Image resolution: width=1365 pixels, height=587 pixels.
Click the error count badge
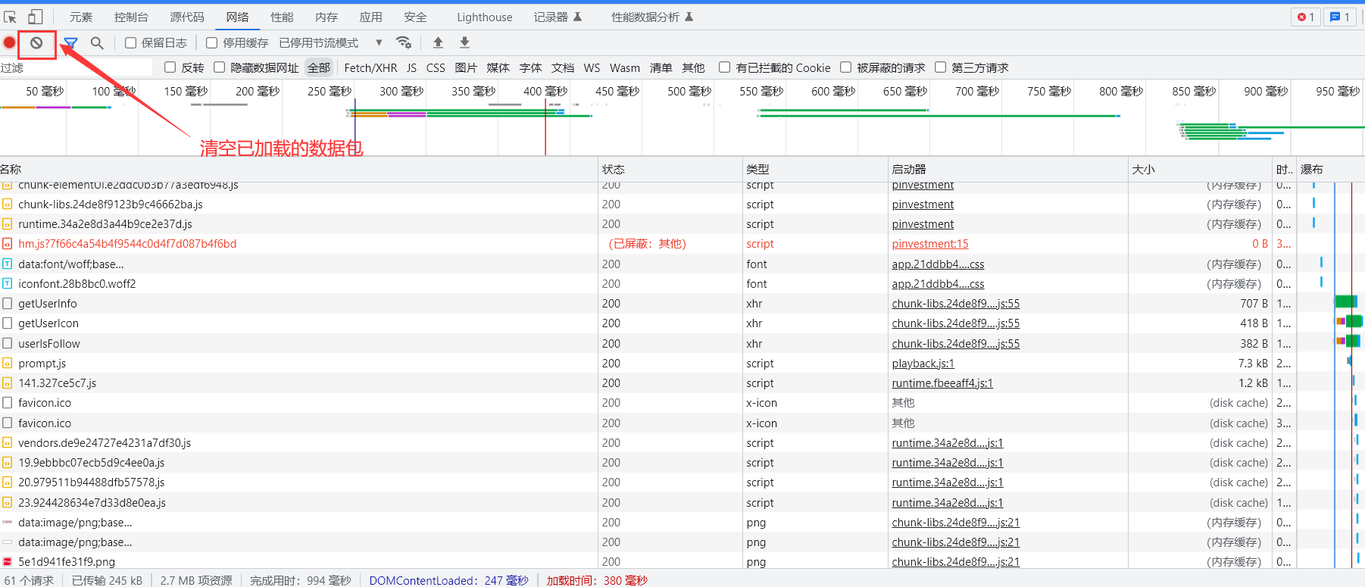point(1306,17)
